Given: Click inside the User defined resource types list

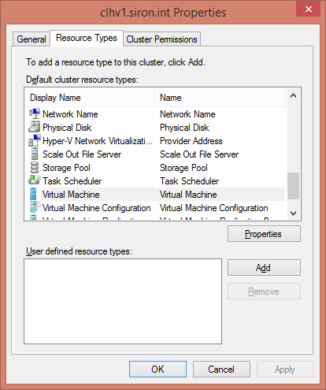Looking at the screenshot, I should click(x=123, y=301).
